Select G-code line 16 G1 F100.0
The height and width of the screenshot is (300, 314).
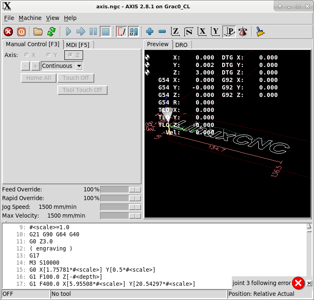(x=66, y=277)
